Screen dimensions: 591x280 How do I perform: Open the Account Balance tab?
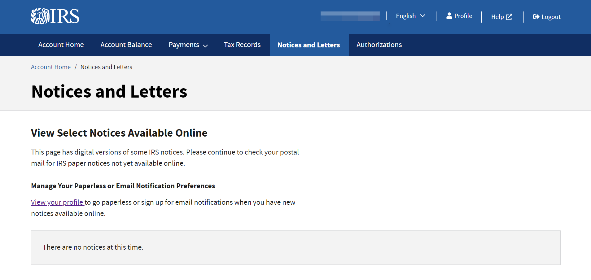126,45
